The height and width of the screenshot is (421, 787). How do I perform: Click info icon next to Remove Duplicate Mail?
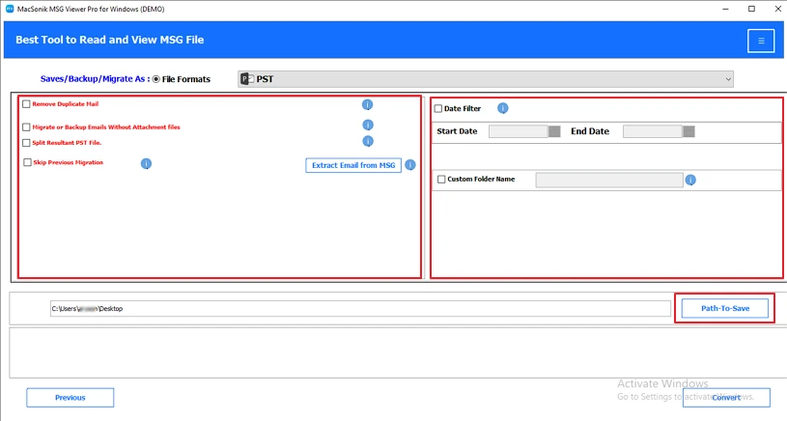click(x=367, y=104)
